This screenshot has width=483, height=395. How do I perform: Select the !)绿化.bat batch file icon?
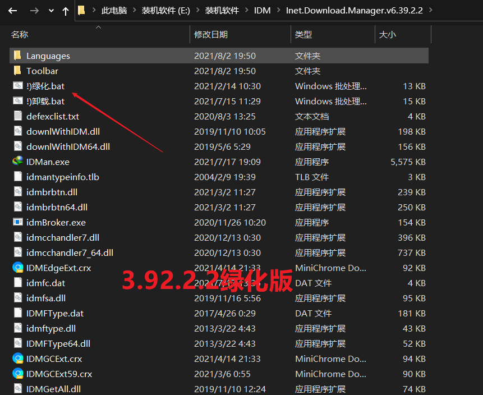click(x=17, y=86)
